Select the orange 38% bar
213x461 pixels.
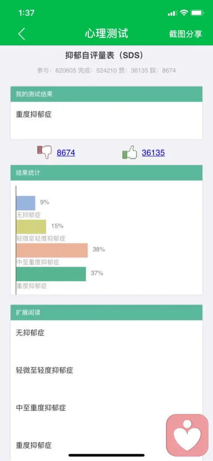point(52,250)
